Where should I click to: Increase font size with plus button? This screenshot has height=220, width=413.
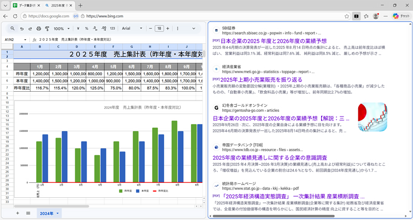(x=169, y=28)
